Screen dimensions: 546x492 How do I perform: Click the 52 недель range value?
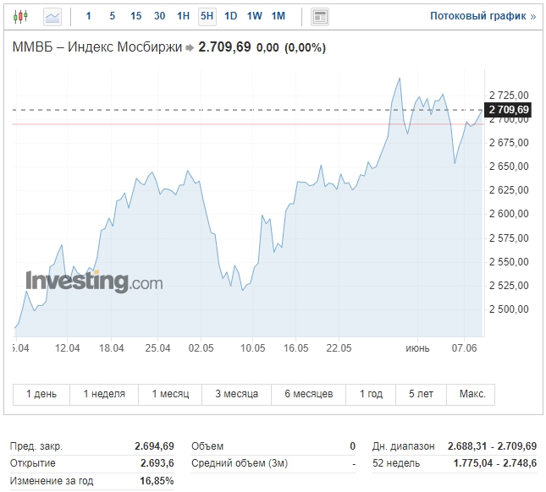pyautogui.click(x=495, y=463)
